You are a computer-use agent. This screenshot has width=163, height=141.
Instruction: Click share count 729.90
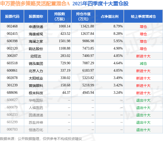pos(65,63)
